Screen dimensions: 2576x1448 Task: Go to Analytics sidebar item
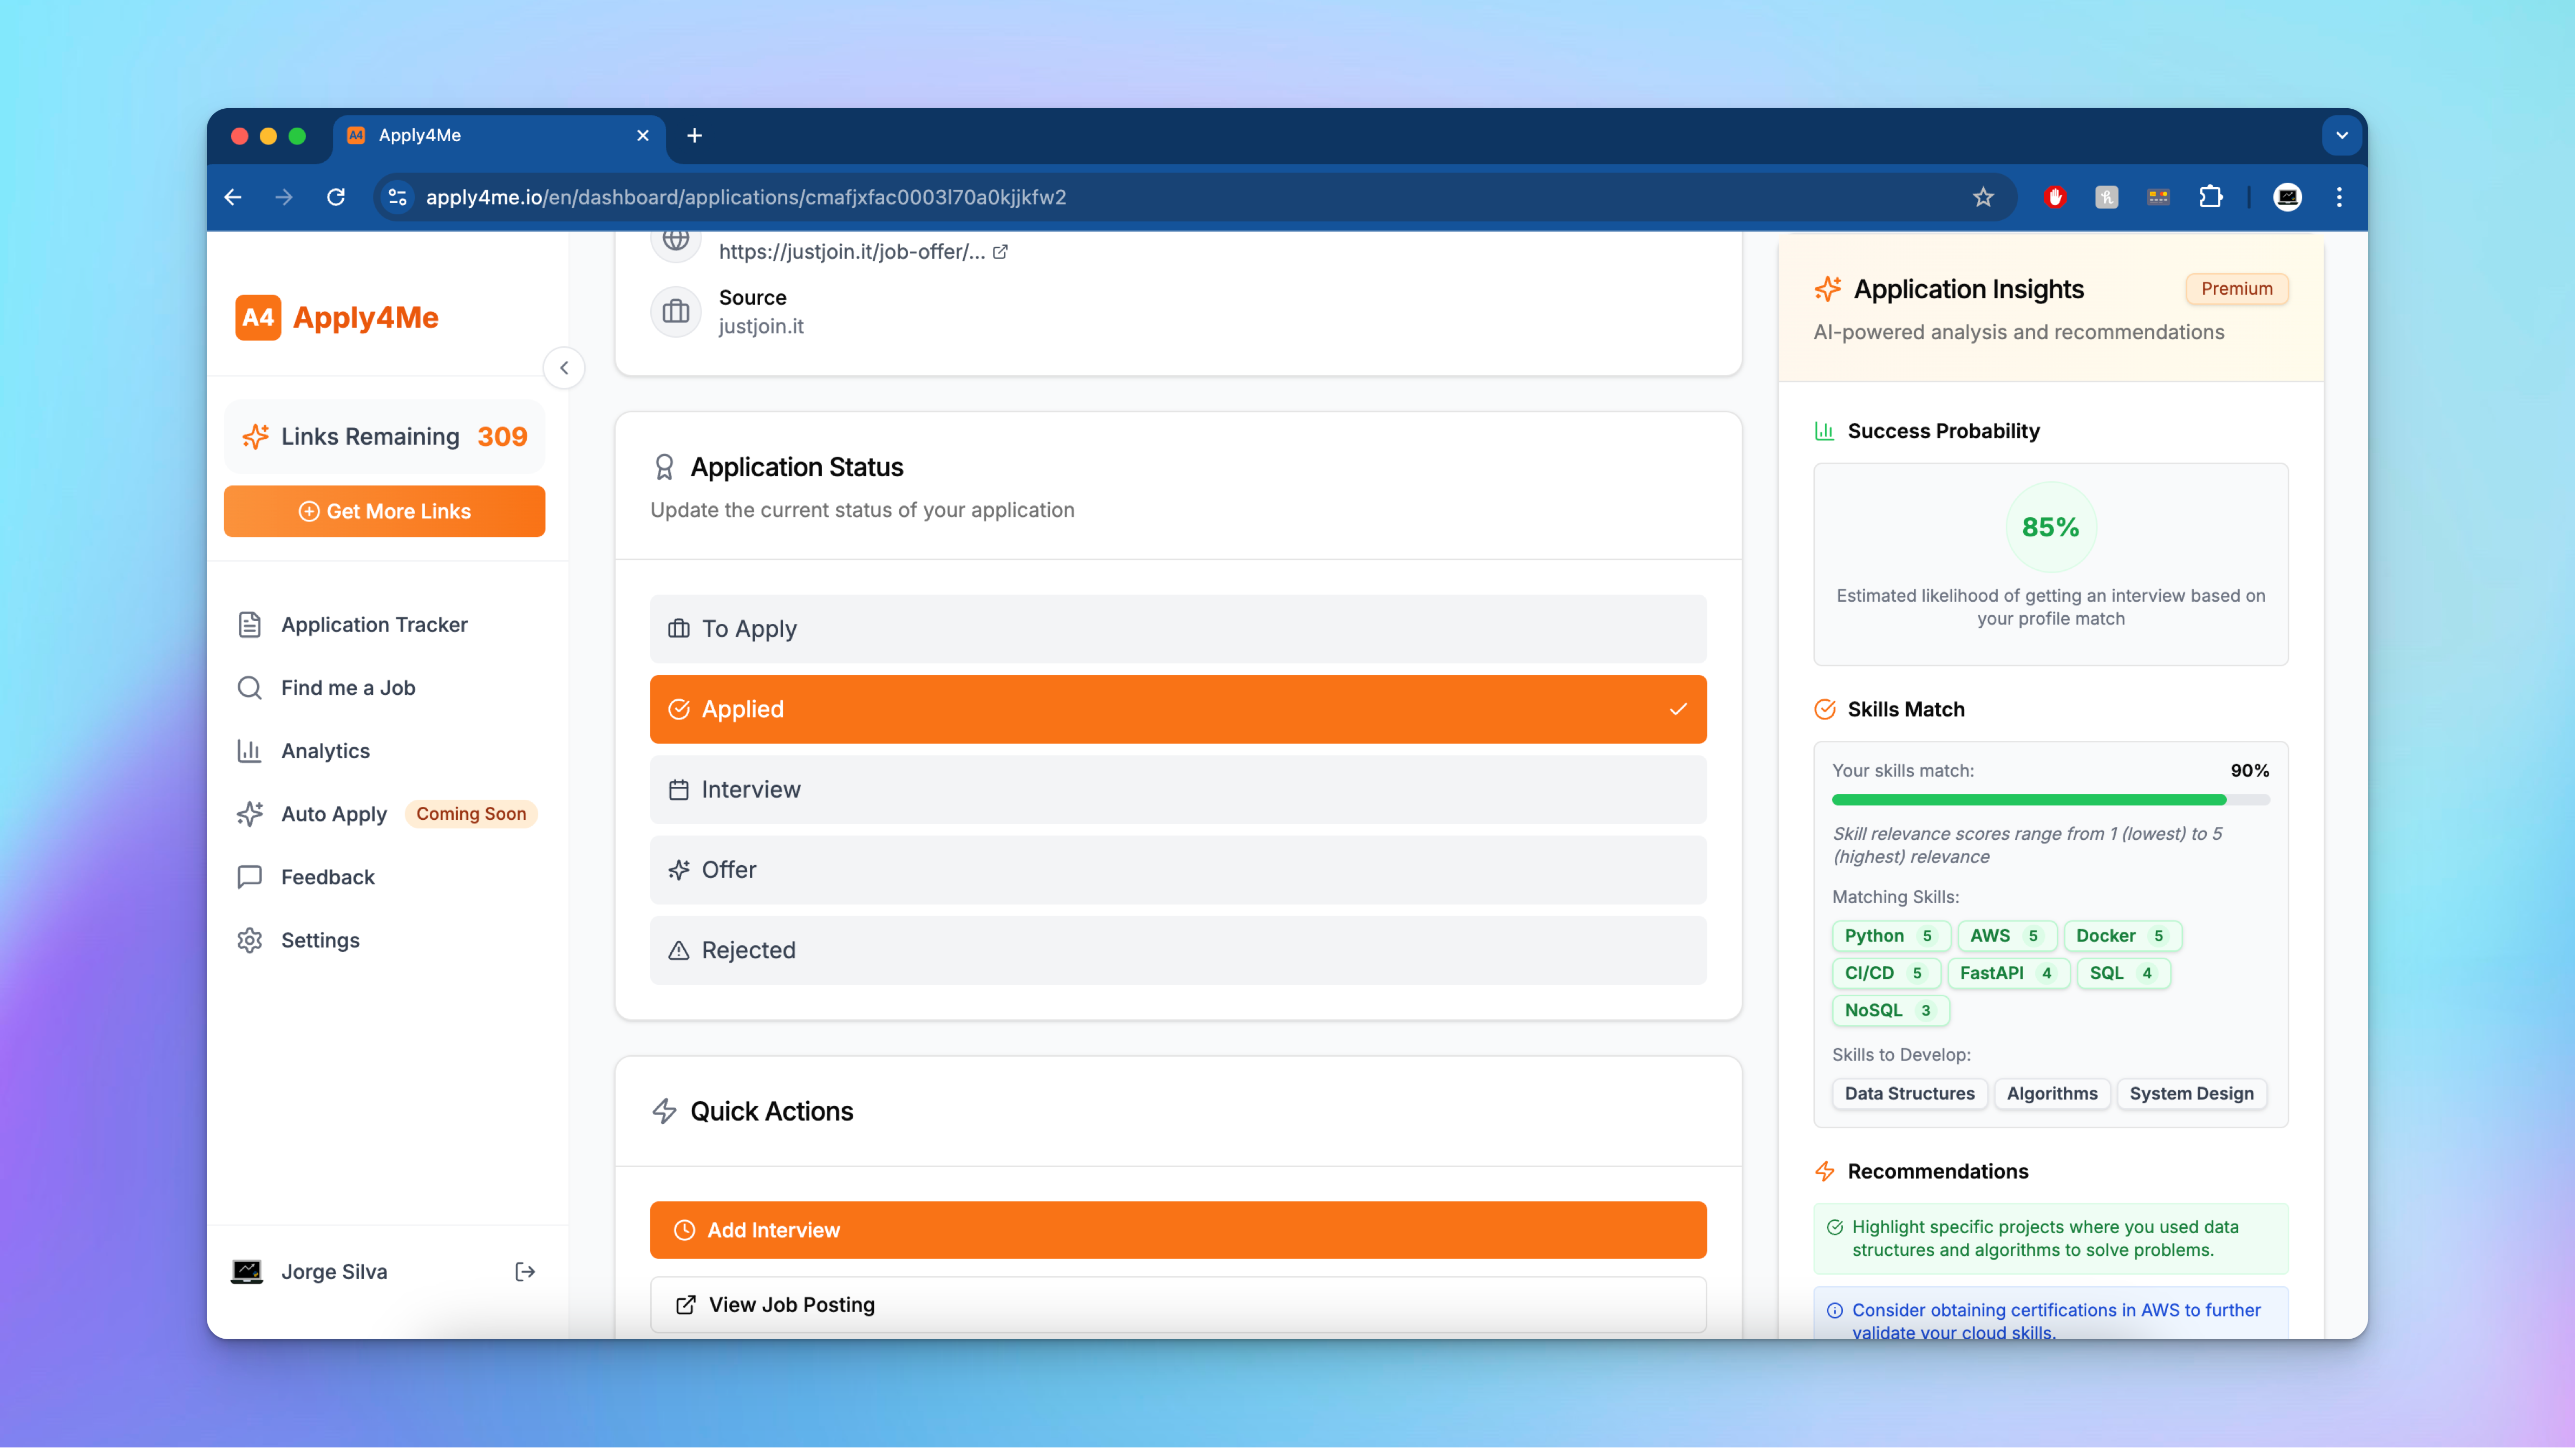[x=325, y=751]
